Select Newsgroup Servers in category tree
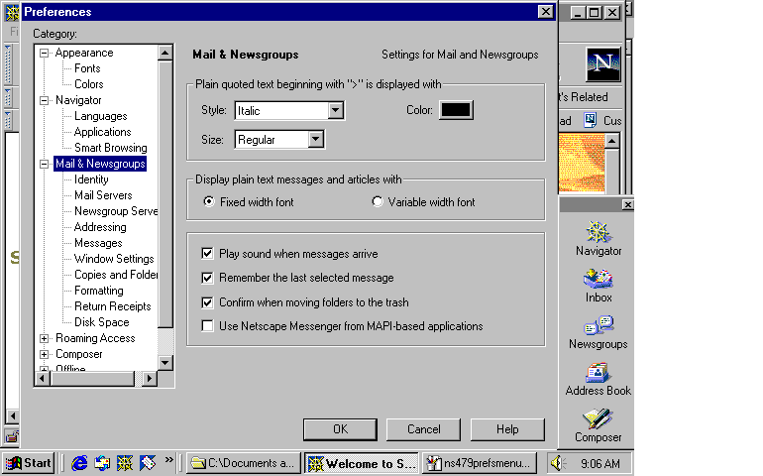 pyautogui.click(x=116, y=211)
